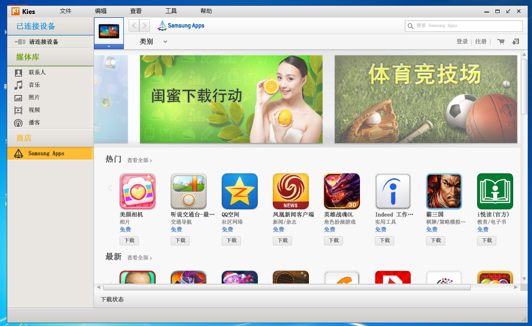Image resolution: width=532 pixels, height=326 pixels.
Task: Click the back navigation arrow
Action: coord(133,26)
